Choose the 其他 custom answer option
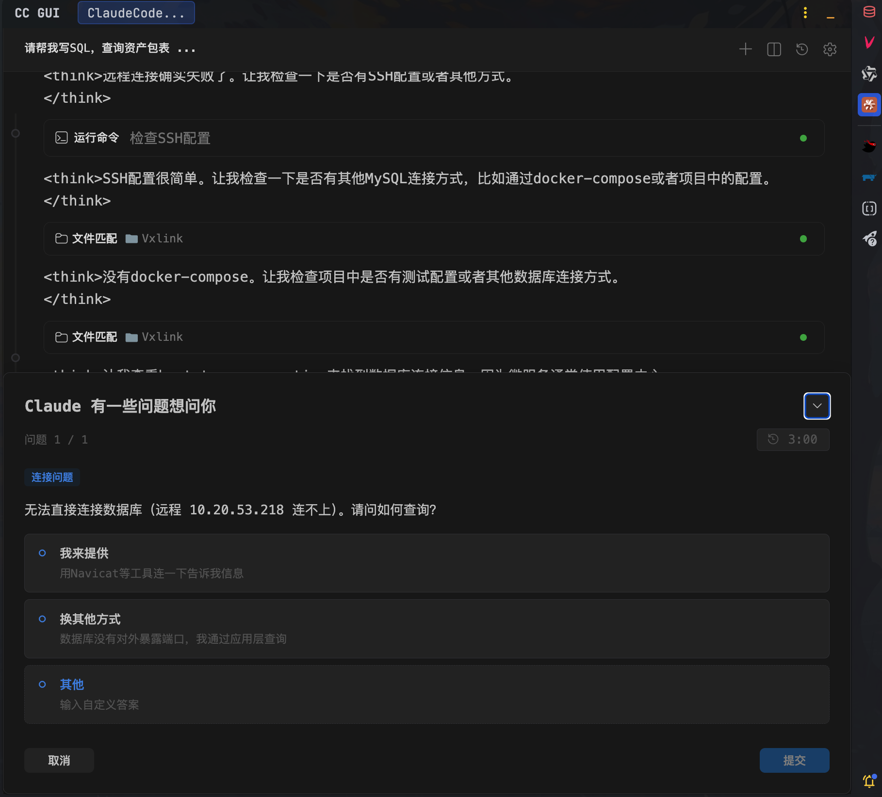Screen dimensions: 882x797 pyautogui.click(x=43, y=685)
